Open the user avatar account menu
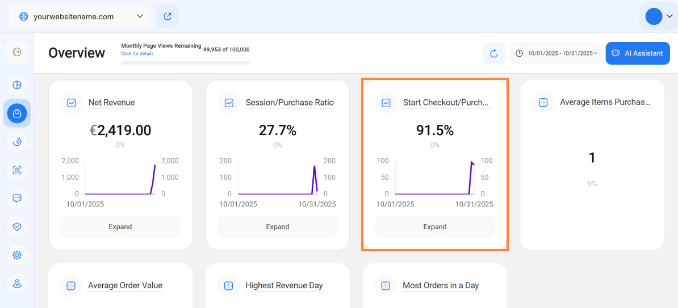678x308 pixels. (x=658, y=16)
